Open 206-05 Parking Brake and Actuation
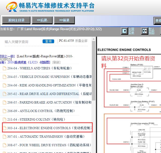This screenshot has height=153, width=161. 49,102
